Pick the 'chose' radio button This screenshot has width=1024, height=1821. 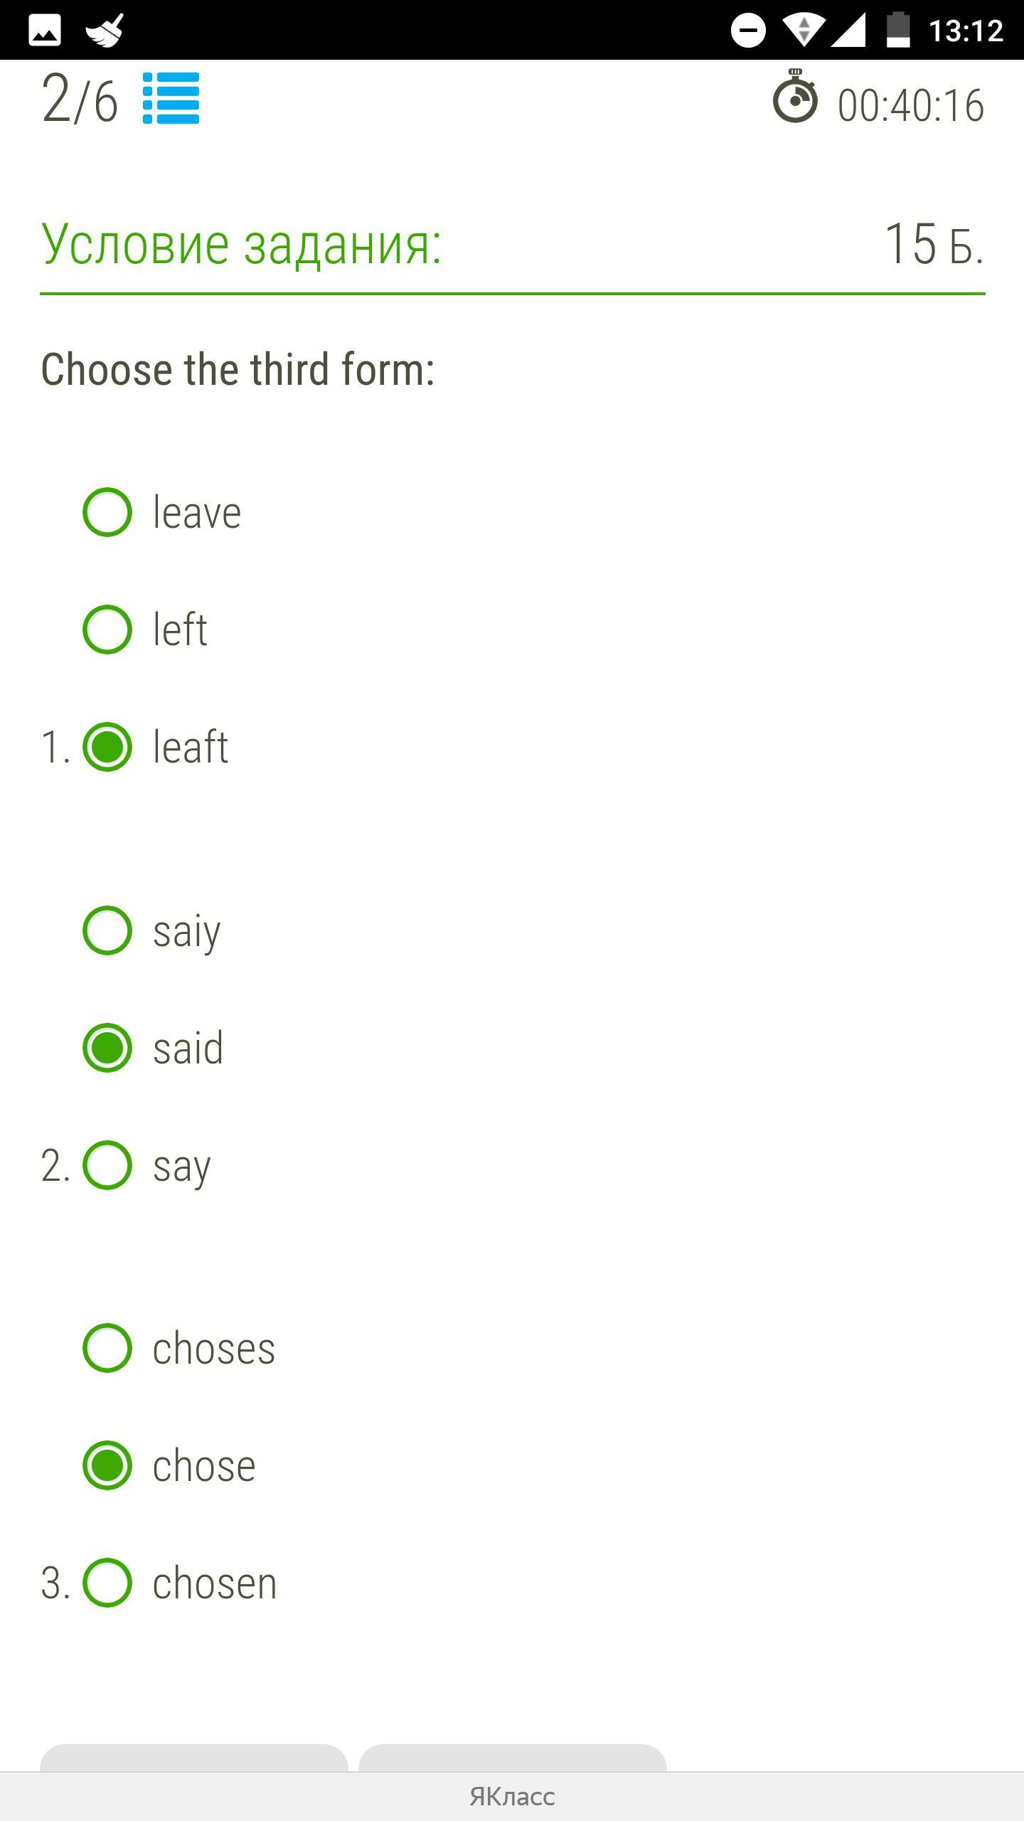(x=107, y=1465)
